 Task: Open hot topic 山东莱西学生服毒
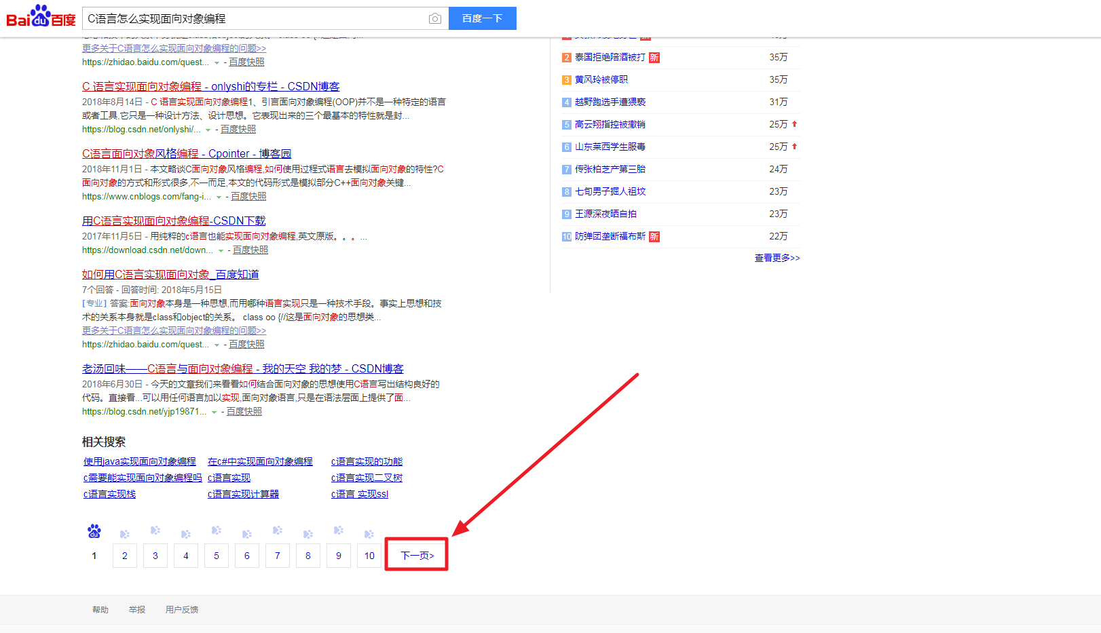(x=610, y=147)
